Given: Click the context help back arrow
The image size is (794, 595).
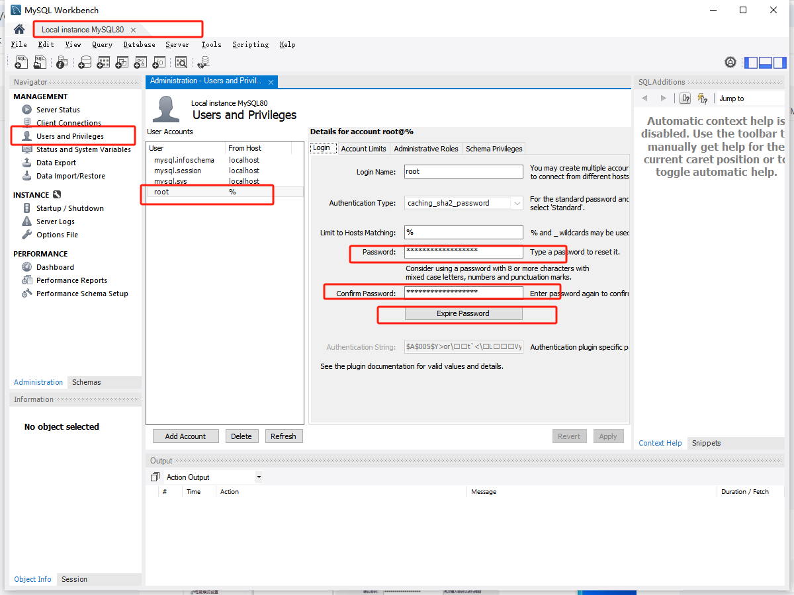Looking at the screenshot, I should coord(645,99).
